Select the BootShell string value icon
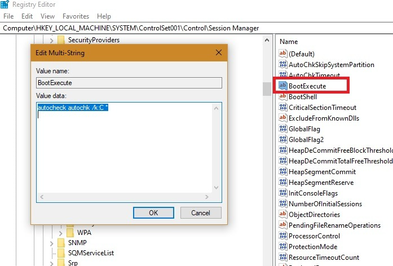The width and height of the screenshot is (393, 266). pyautogui.click(x=282, y=96)
